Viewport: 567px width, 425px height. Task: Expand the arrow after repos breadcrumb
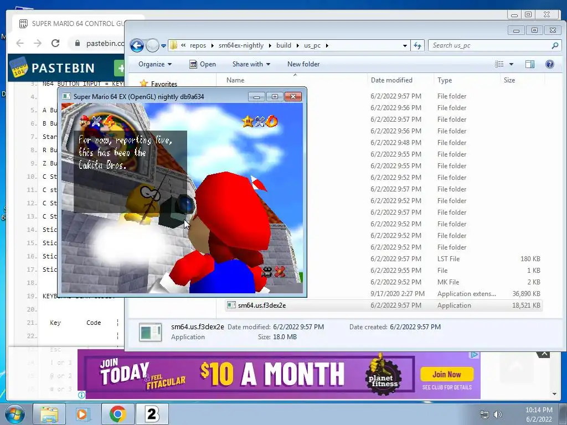pyautogui.click(x=212, y=45)
